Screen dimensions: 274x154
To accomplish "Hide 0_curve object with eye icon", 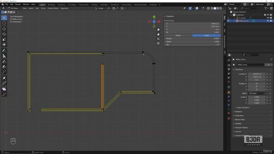I will point(268,18).
